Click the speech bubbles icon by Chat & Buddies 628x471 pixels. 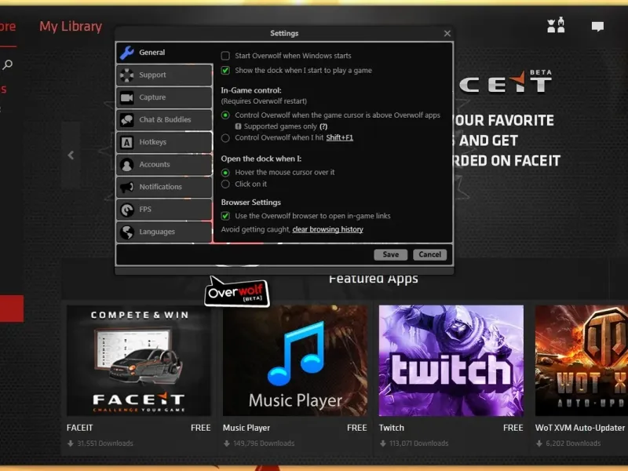pos(127,120)
